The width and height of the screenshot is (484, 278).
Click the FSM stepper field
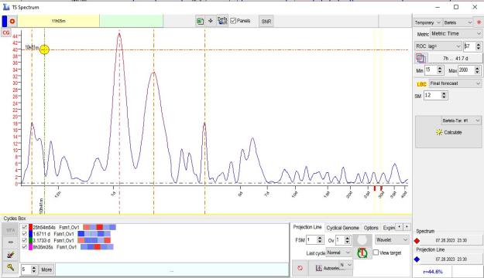point(312,239)
